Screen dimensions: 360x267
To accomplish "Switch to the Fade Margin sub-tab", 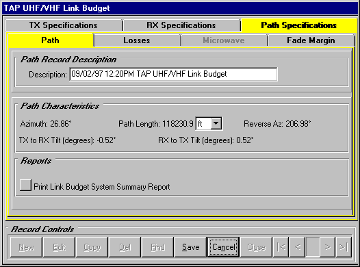I will coord(311,40).
